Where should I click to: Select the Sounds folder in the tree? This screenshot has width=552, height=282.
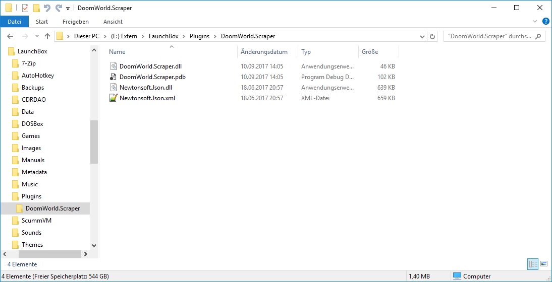coord(31,233)
